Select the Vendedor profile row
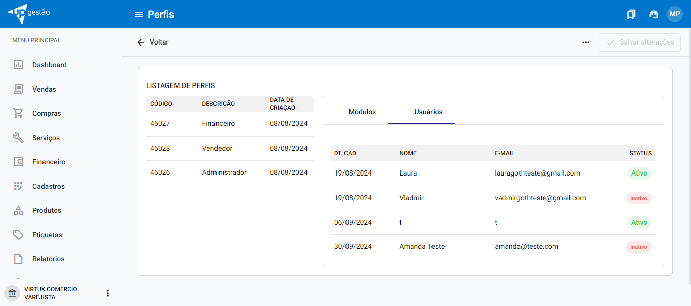The height and width of the screenshot is (306, 691). point(229,148)
